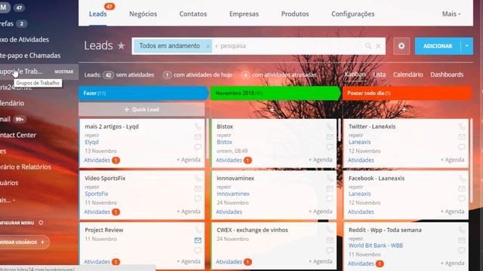Open the Negócios tab

point(143,14)
